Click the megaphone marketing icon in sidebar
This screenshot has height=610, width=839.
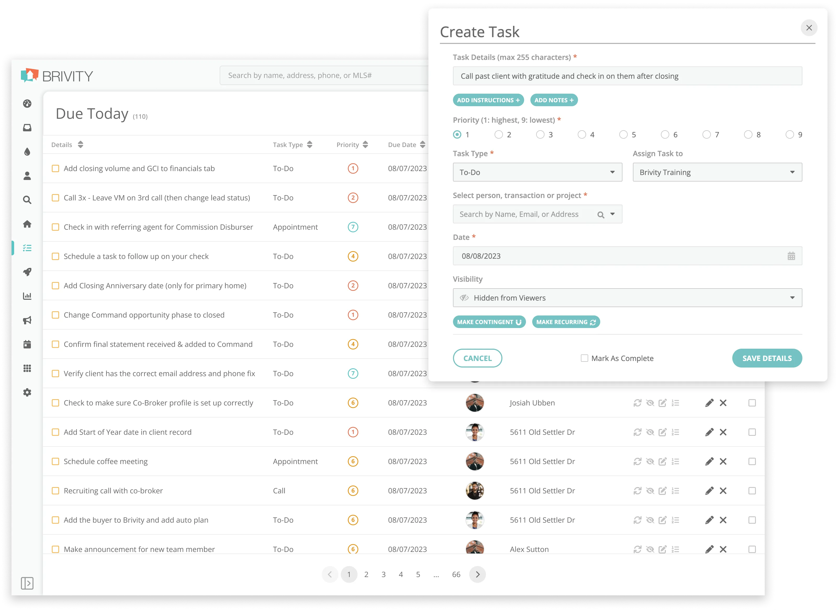(27, 320)
